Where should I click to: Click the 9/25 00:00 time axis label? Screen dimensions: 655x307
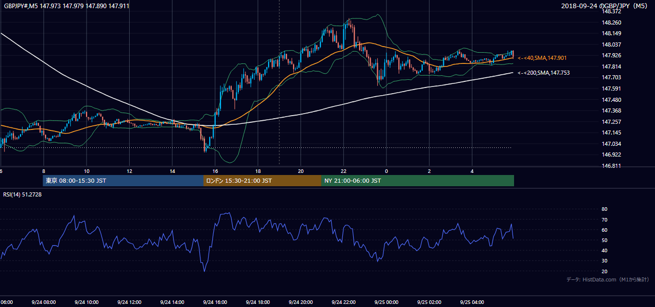[386, 302]
